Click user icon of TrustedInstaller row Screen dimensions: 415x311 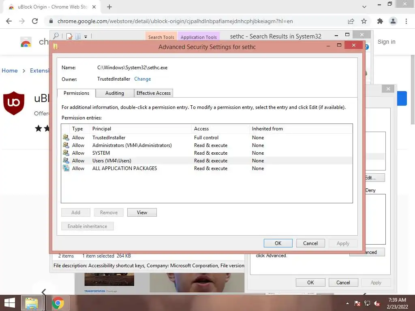click(x=66, y=137)
